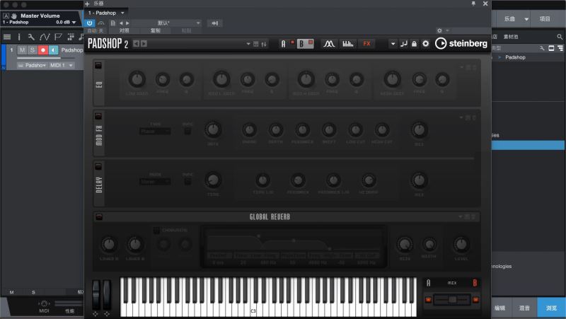Open Padshop options dropdown arrow
566x319 pixels.
[393, 44]
